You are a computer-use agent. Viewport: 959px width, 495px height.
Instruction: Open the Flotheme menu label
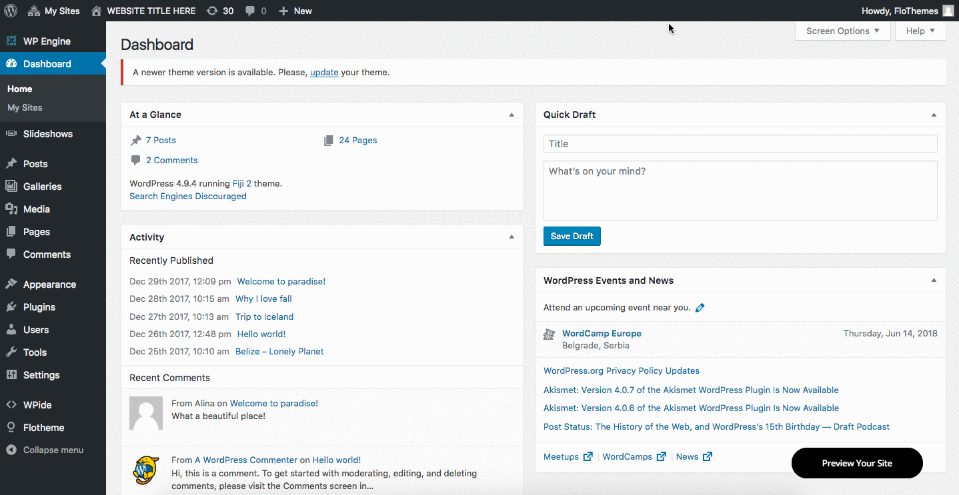(44, 428)
